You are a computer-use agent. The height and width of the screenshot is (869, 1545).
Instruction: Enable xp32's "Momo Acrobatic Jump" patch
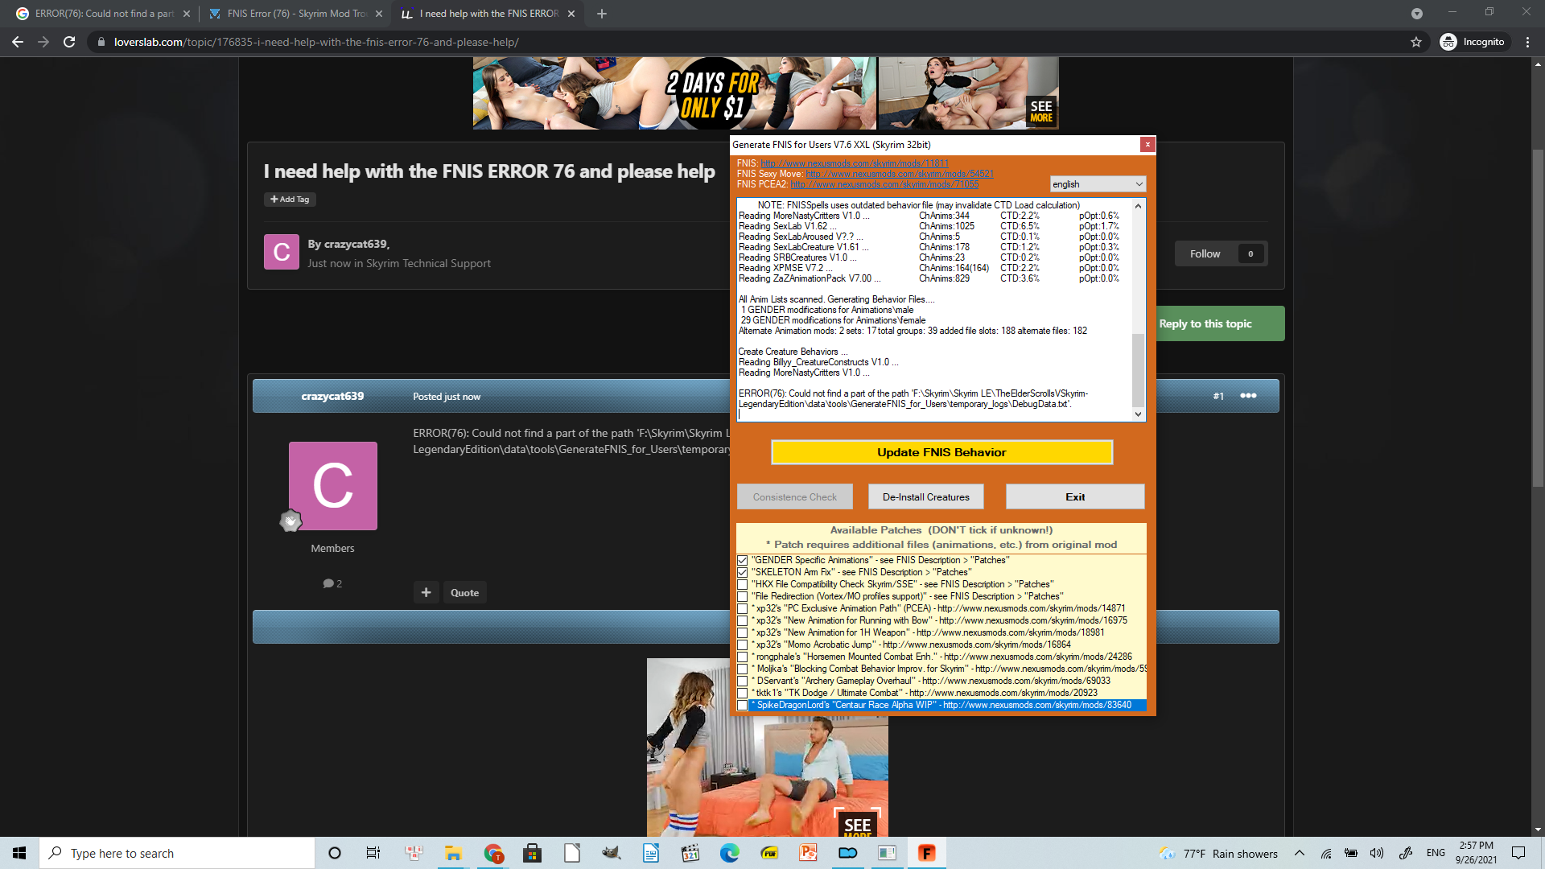743,645
